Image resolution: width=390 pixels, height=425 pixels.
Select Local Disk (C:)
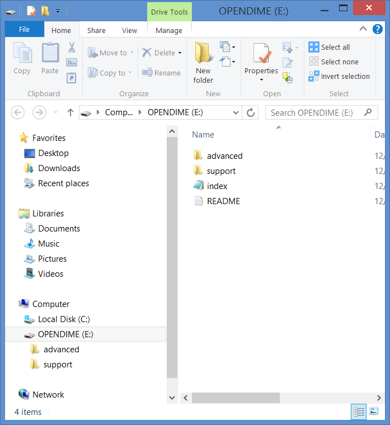click(57, 319)
